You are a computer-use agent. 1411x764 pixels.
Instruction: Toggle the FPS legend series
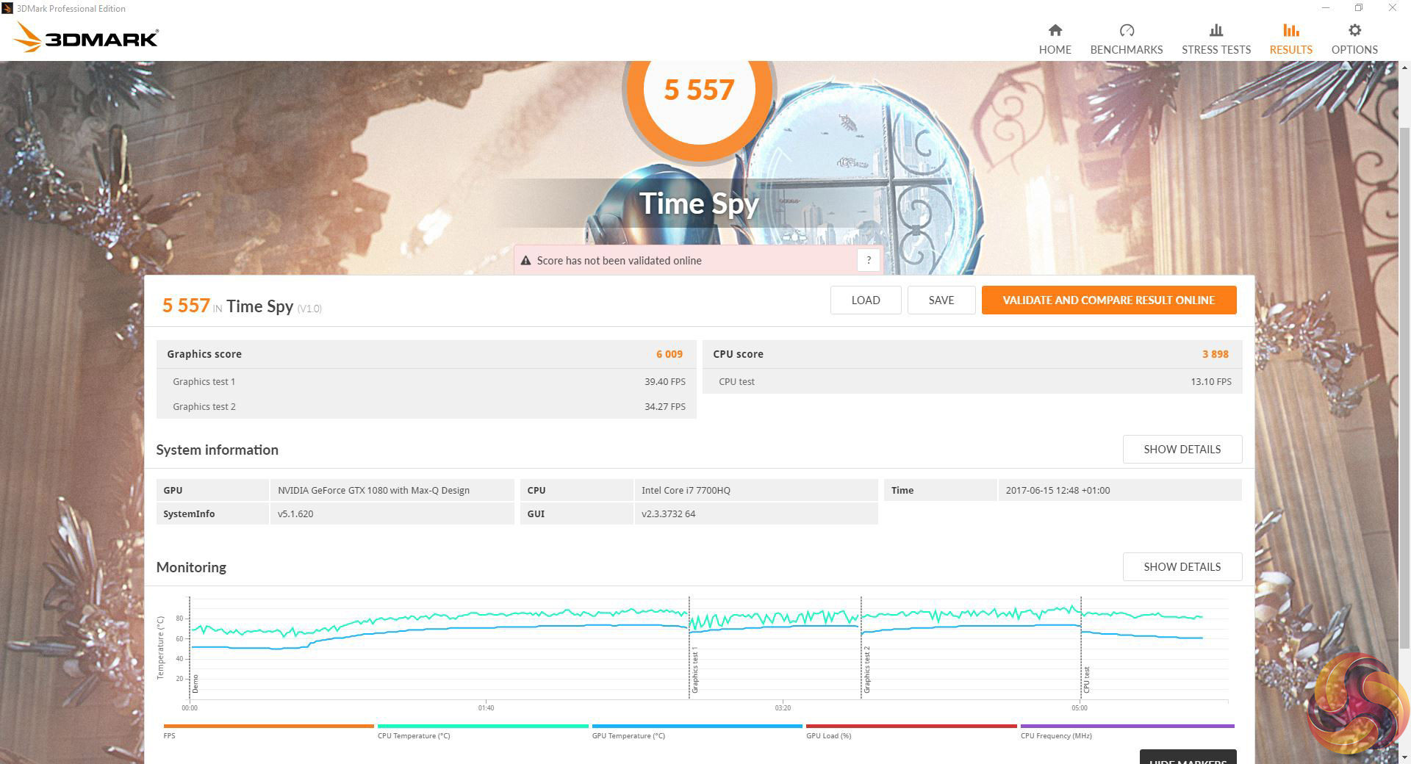[x=269, y=731]
